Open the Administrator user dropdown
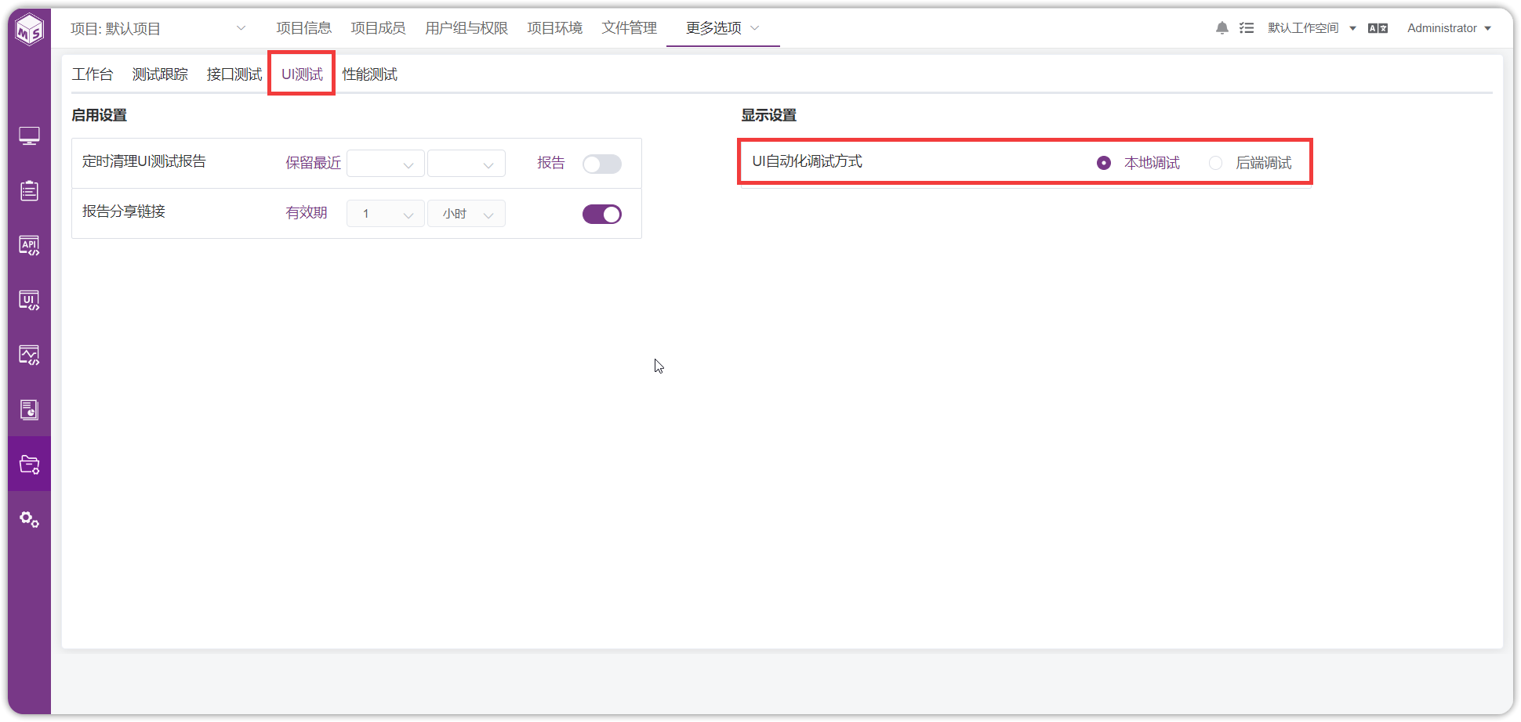The image size is (1521, 722). click(1449, 28)
